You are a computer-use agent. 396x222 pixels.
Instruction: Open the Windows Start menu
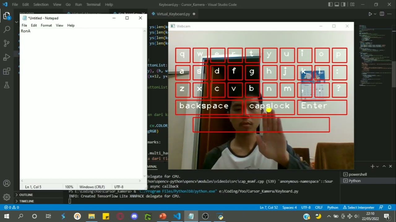(x=6, y=216)
